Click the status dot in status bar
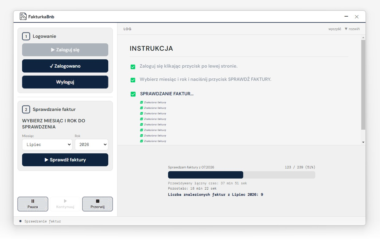Viewport: 380px width, 240px height. (x=20, y=221)
